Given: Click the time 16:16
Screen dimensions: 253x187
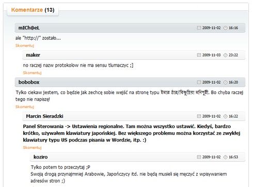Looking at the screenshot, I should (233, 28).
